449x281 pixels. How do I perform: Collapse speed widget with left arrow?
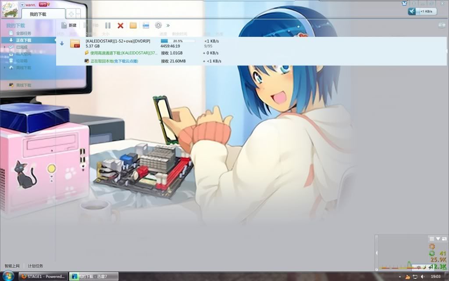[x=377, y=253]
